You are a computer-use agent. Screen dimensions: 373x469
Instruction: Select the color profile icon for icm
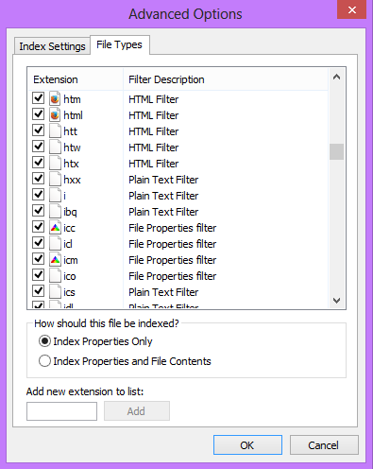55,259
